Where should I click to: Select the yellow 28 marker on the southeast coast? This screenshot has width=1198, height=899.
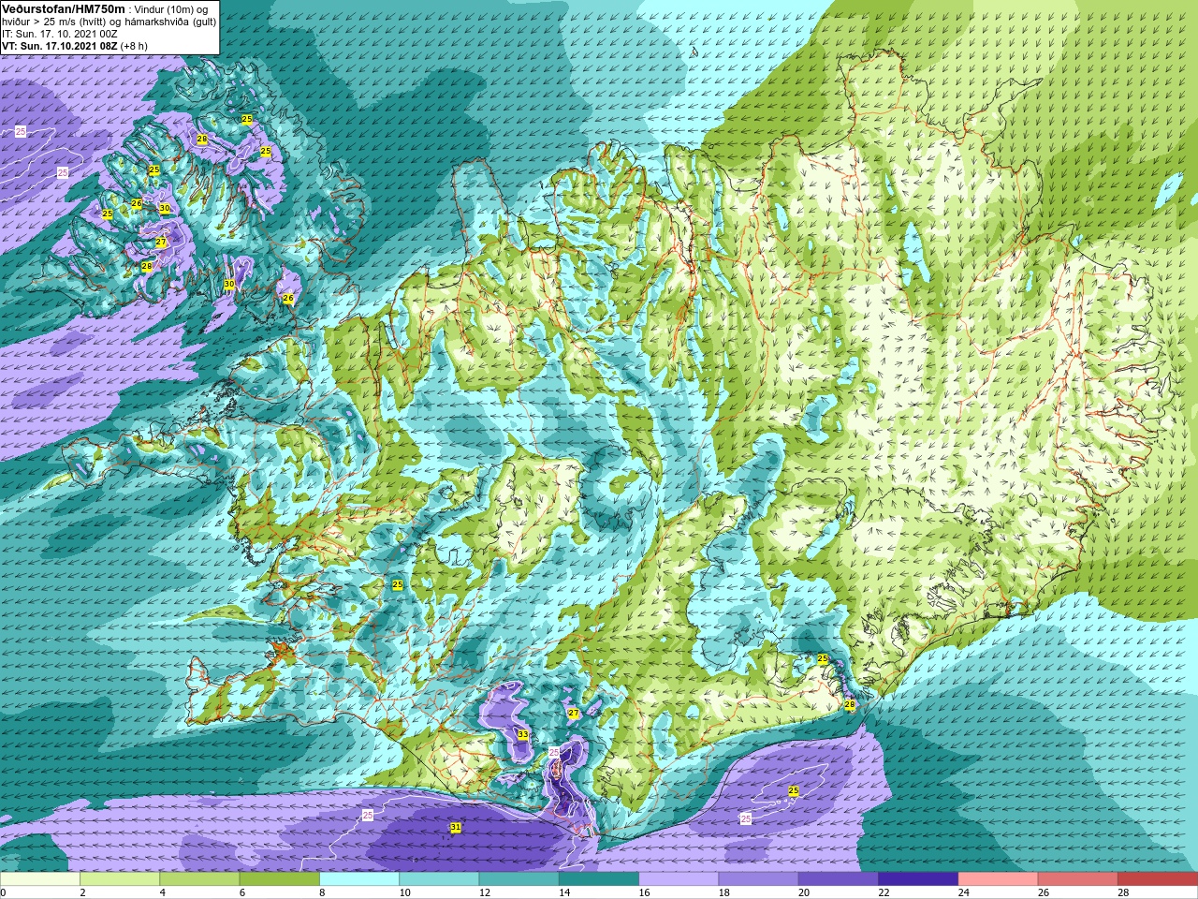click(850, 705)
